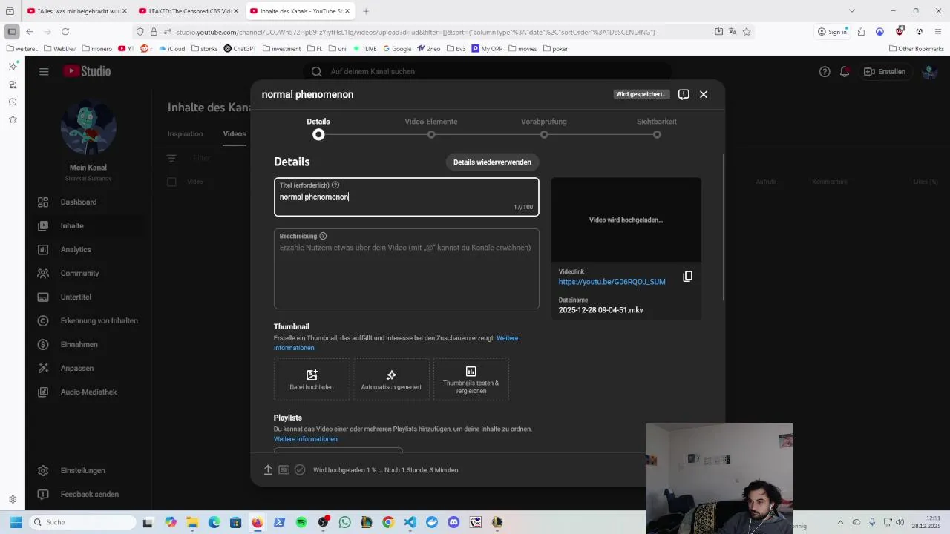Bookmark this page with the star icon
This screenshot has width=950, height=534.
747,32
